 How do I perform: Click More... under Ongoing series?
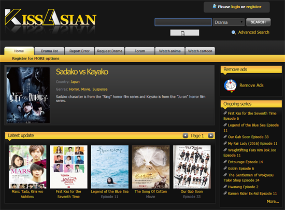[x=273, y=201]
